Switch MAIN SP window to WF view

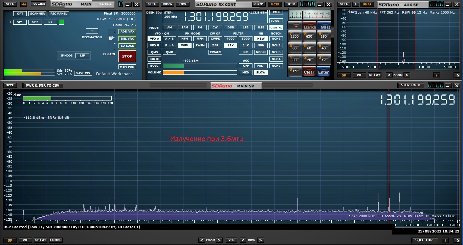coord(25,240)
